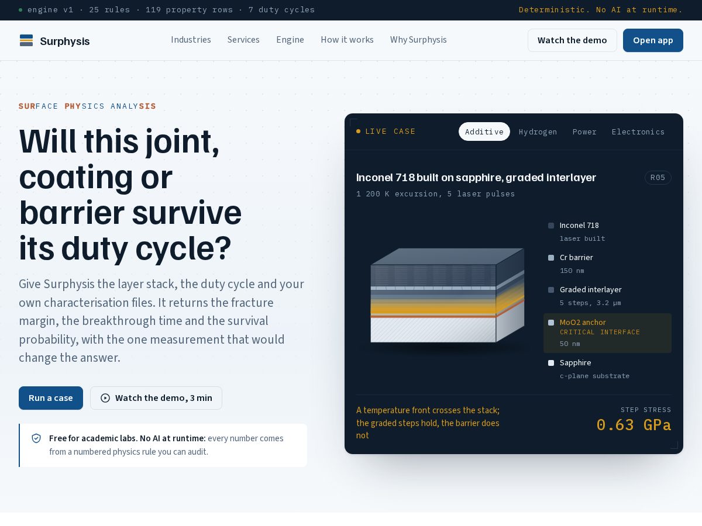This screenshot has width=702, height=526.
Task: Switch to the Power case tab
Action: pos(584,131)
